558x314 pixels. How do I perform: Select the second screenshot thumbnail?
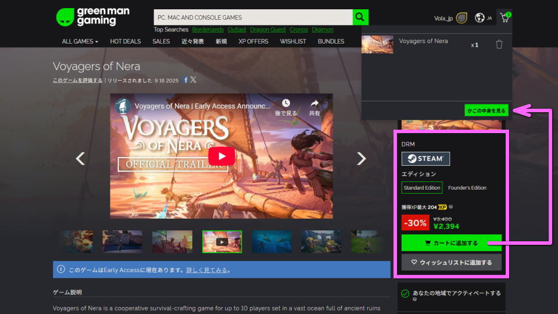point(123,241)
